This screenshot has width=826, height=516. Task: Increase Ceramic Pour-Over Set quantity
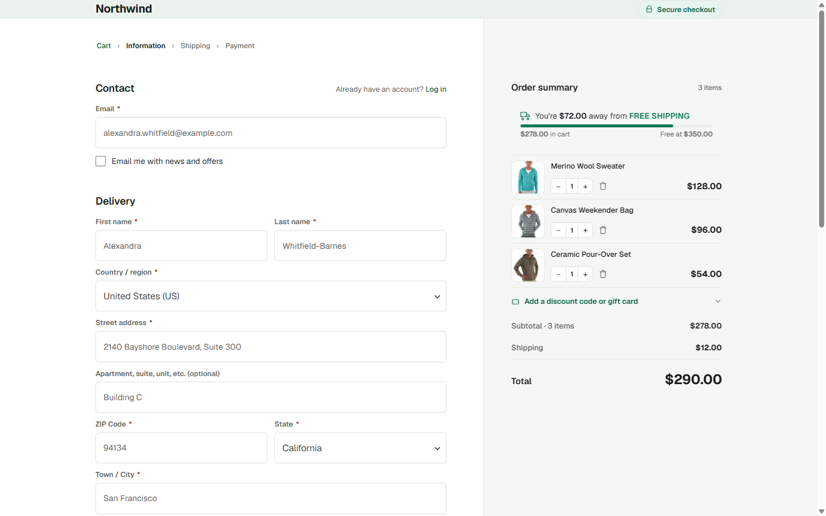coord(585,274)
